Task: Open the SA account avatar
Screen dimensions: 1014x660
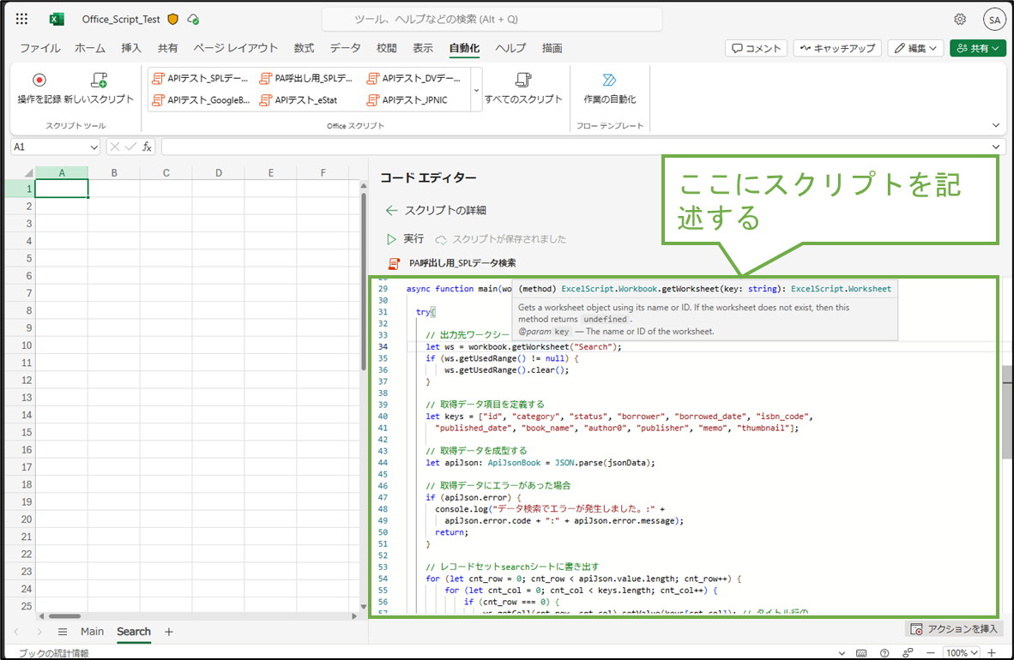Action: (x=994, y=20)
